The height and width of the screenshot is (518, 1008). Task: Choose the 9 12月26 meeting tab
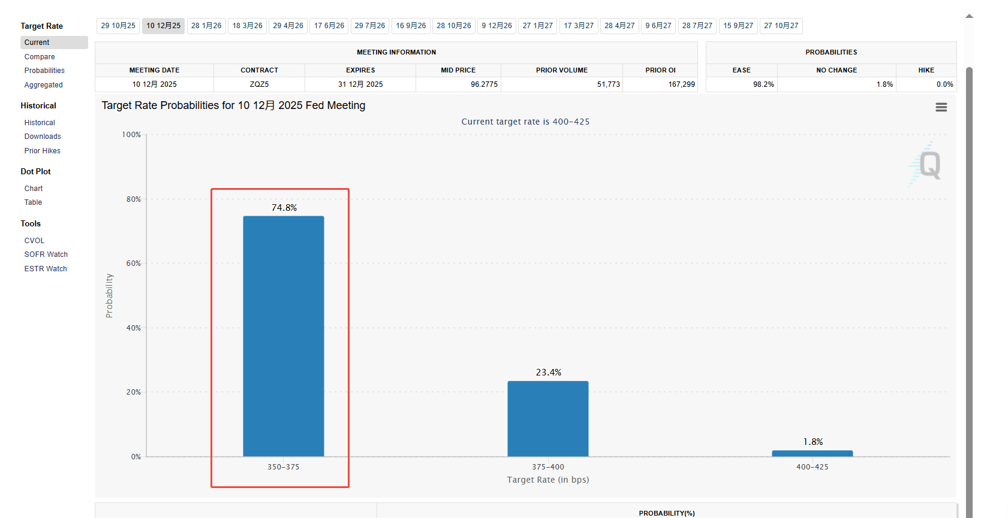[497, 26]
